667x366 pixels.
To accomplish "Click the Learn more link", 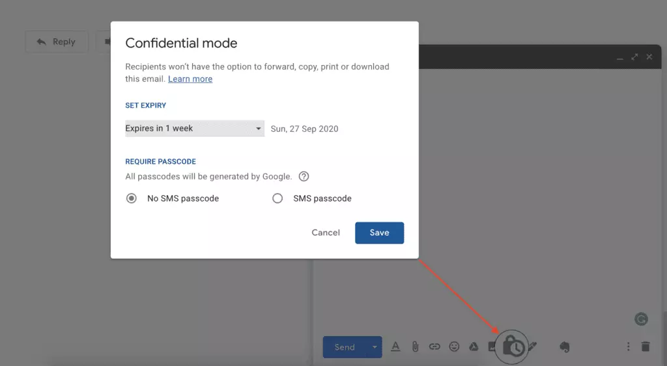I will point(190,79).
